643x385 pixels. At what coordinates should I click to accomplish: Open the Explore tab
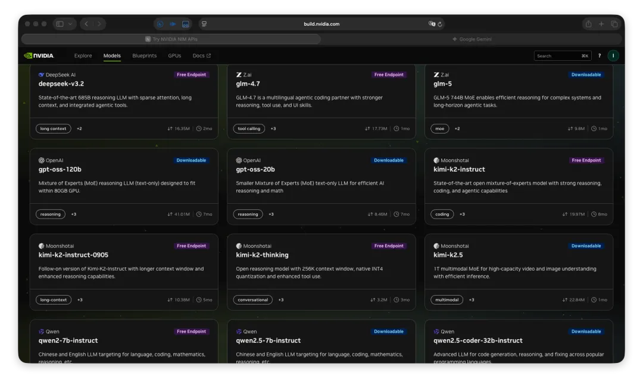point(83,56)
